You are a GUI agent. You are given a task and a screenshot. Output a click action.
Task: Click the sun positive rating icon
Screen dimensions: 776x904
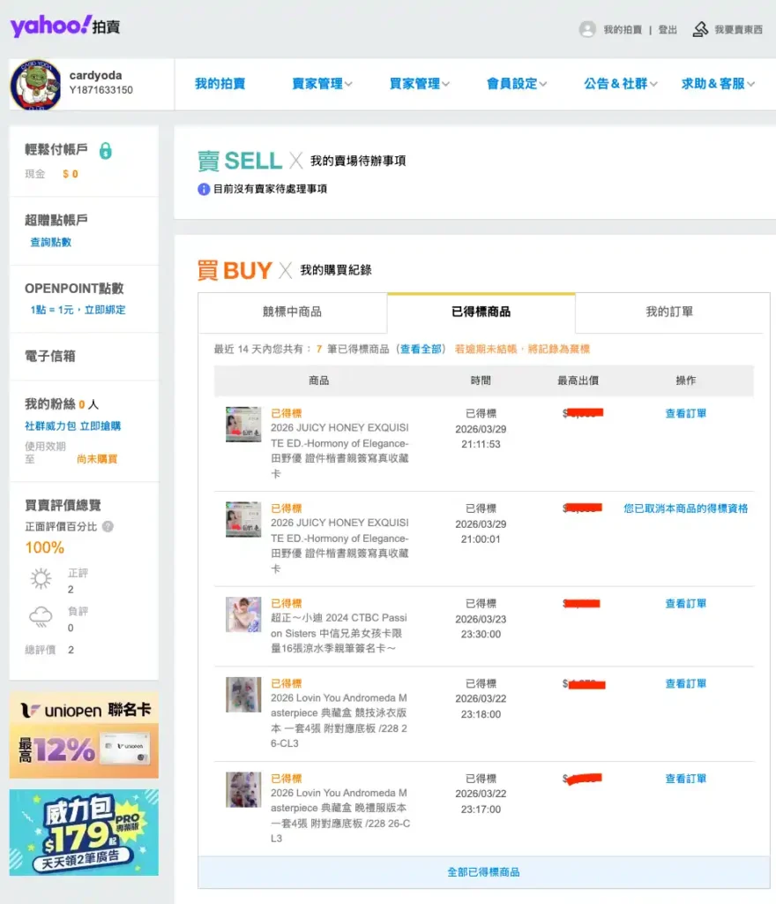tap(41, 579)
